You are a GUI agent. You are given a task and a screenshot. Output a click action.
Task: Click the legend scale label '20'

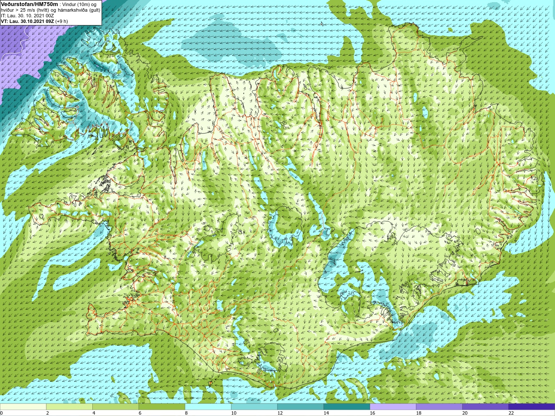465,413
